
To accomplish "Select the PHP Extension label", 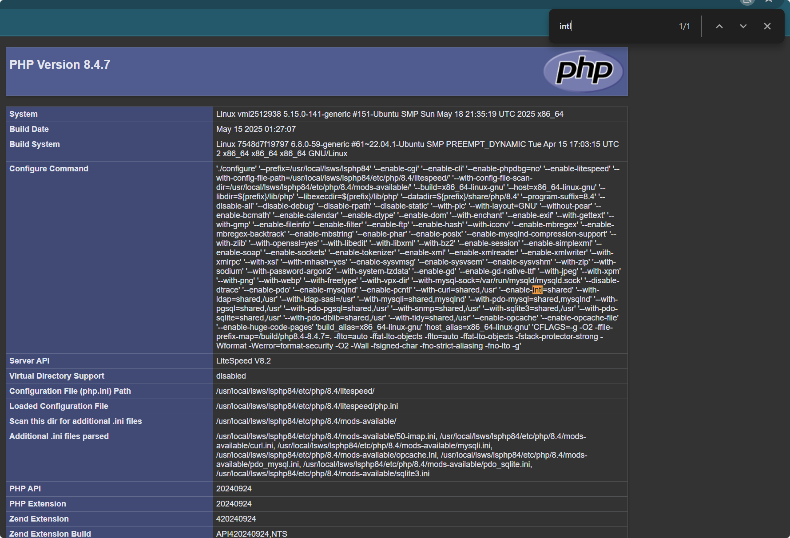I will tap(38, 504).
